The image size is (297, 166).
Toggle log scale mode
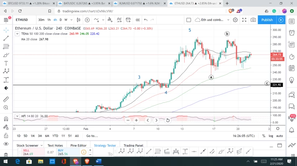[271, 136]
